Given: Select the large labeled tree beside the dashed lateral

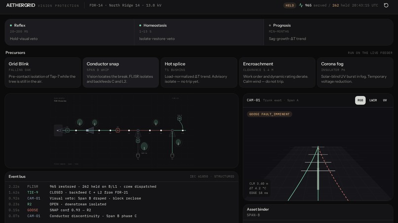Looking at the screenshot, I should (x=144, y=147).
